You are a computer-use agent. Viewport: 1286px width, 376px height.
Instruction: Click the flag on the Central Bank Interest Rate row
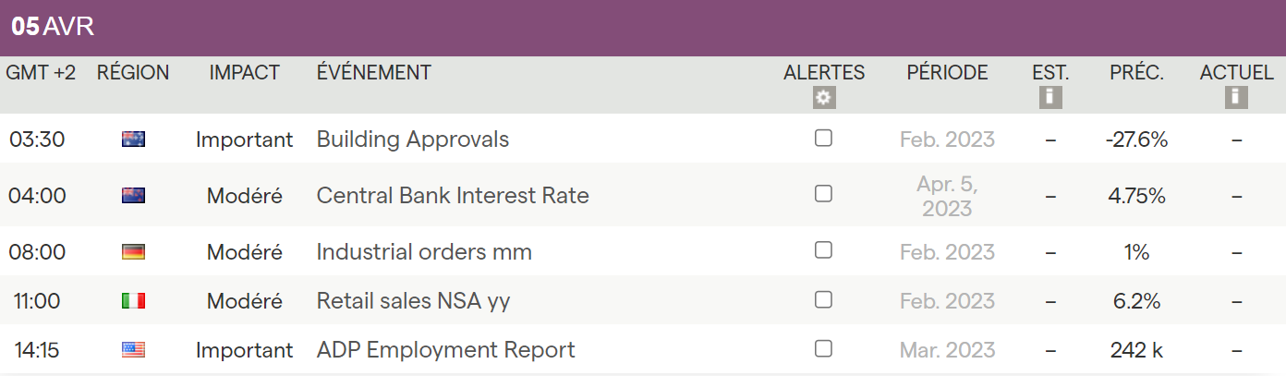coord(133,196)
